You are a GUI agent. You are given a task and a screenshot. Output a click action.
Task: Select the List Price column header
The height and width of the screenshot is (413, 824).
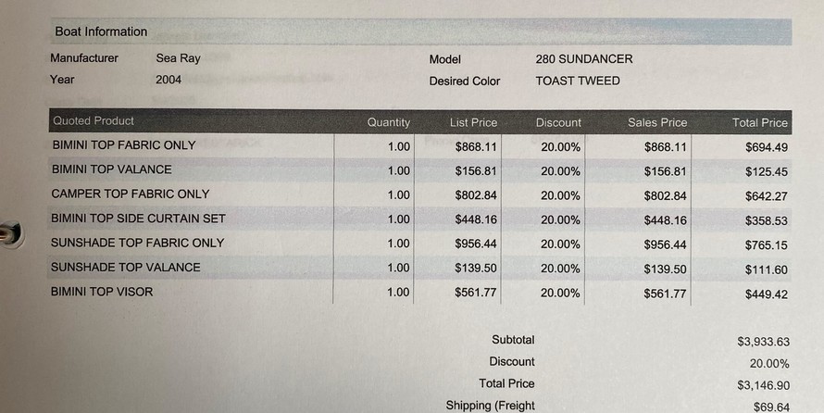pyautogui.click(x=473, y=122)
